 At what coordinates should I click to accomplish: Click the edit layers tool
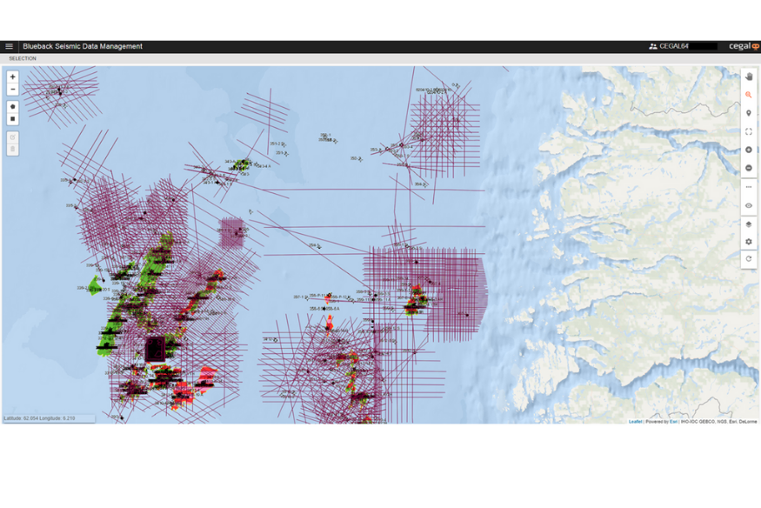tap(13, 137)
